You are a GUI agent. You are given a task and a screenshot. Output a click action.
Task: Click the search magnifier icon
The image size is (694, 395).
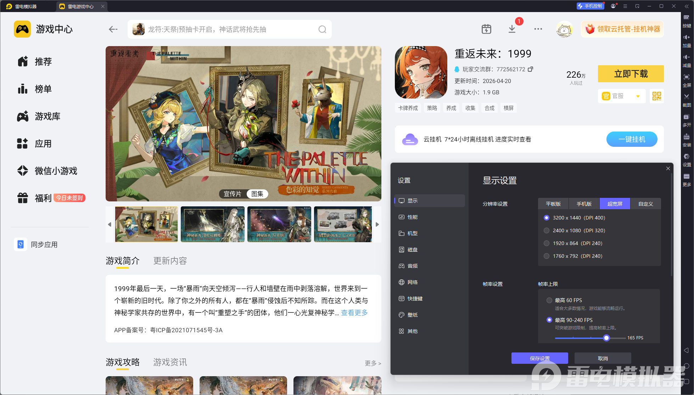coord(322,29)
